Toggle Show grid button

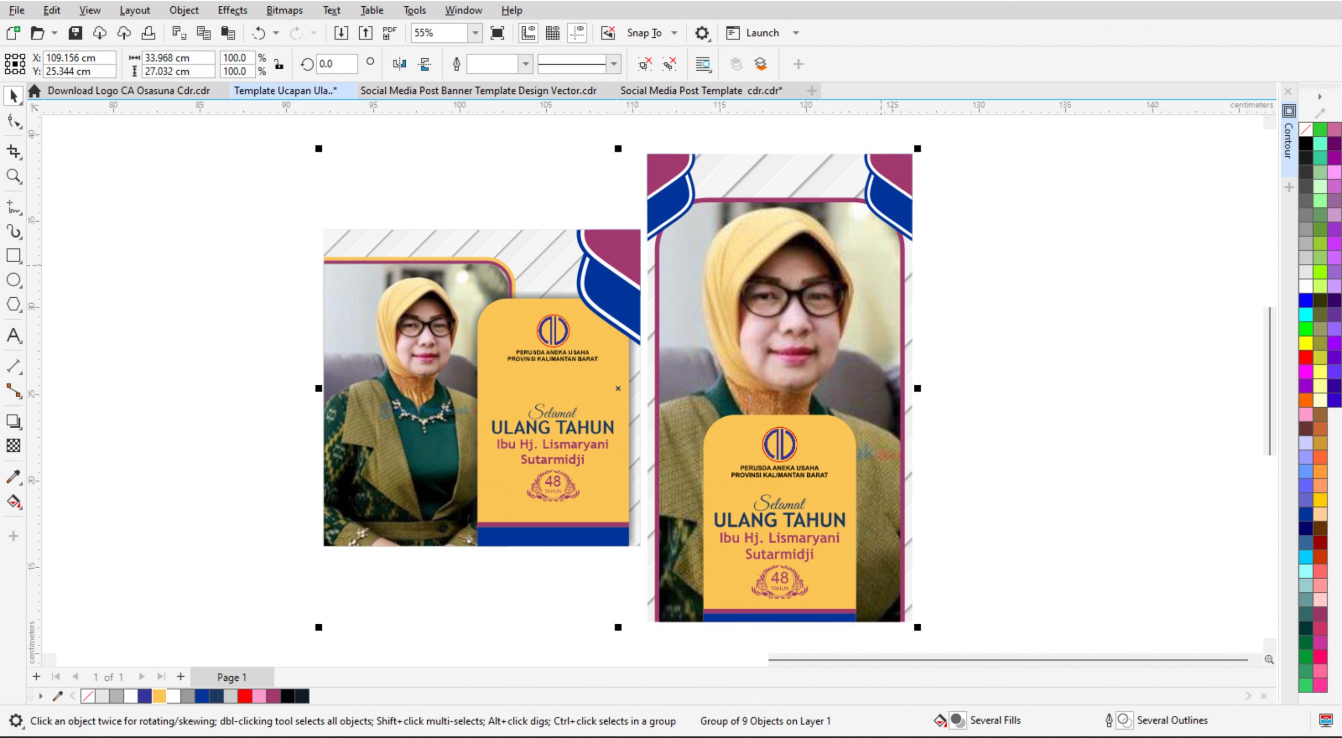pos(553,33)
